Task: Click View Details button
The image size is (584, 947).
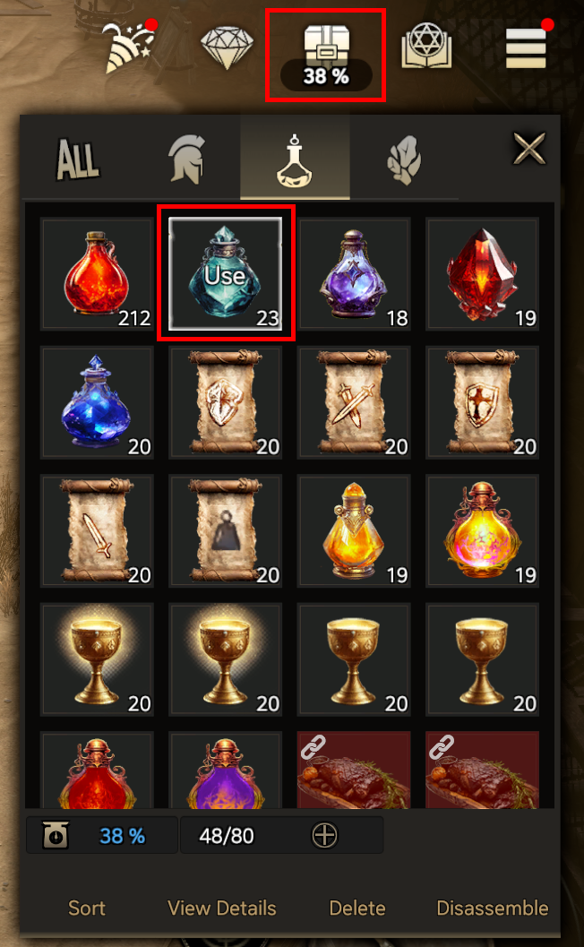Action: pos(221,908)
